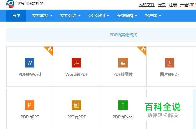Click the 注册 link
This screenshot has height=129, width=196.
173,5
